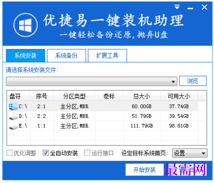Toggle the 运行接口 checkbox

point(87,153)
